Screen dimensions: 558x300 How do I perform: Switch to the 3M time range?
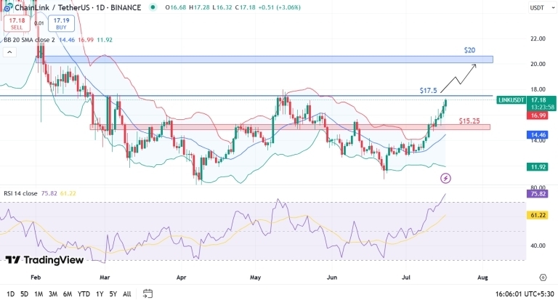pos(53,294)
